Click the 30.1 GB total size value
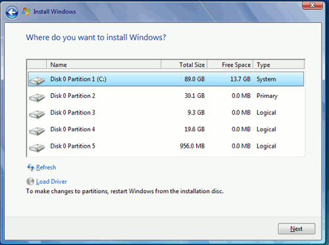Screen dimensions: 329x245 [x=194, y=96]
